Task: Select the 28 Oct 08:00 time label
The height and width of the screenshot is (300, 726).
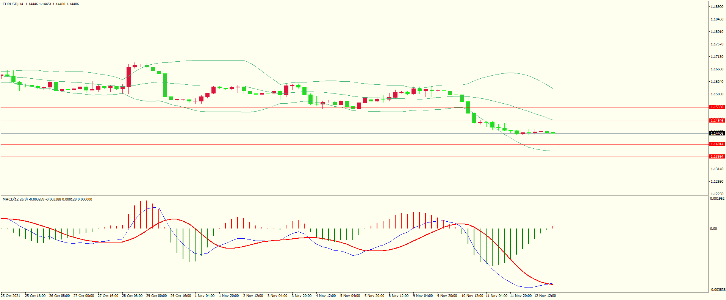Action: (132, 296)
